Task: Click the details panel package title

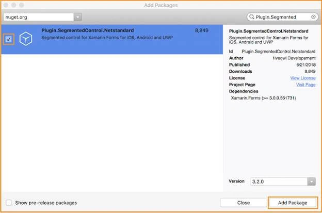Action: pyautogui.click(x=269, y=31)
